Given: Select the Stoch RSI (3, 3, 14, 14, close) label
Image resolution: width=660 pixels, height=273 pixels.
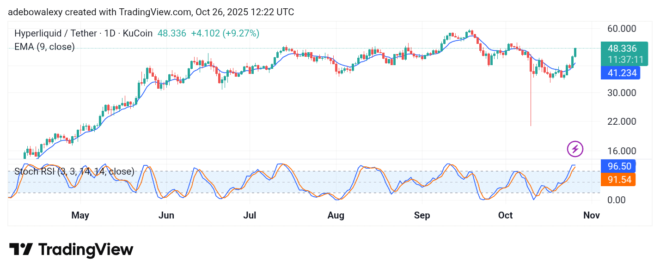Looking at the screenshot, I should [x=74, y=172].
